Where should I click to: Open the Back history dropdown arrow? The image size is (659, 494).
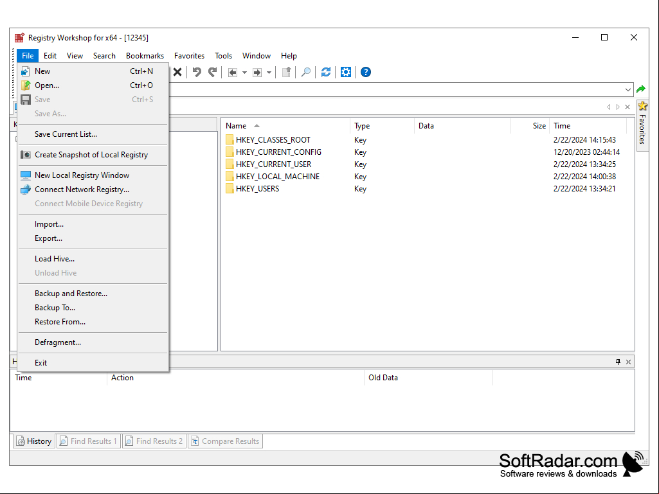244,73
